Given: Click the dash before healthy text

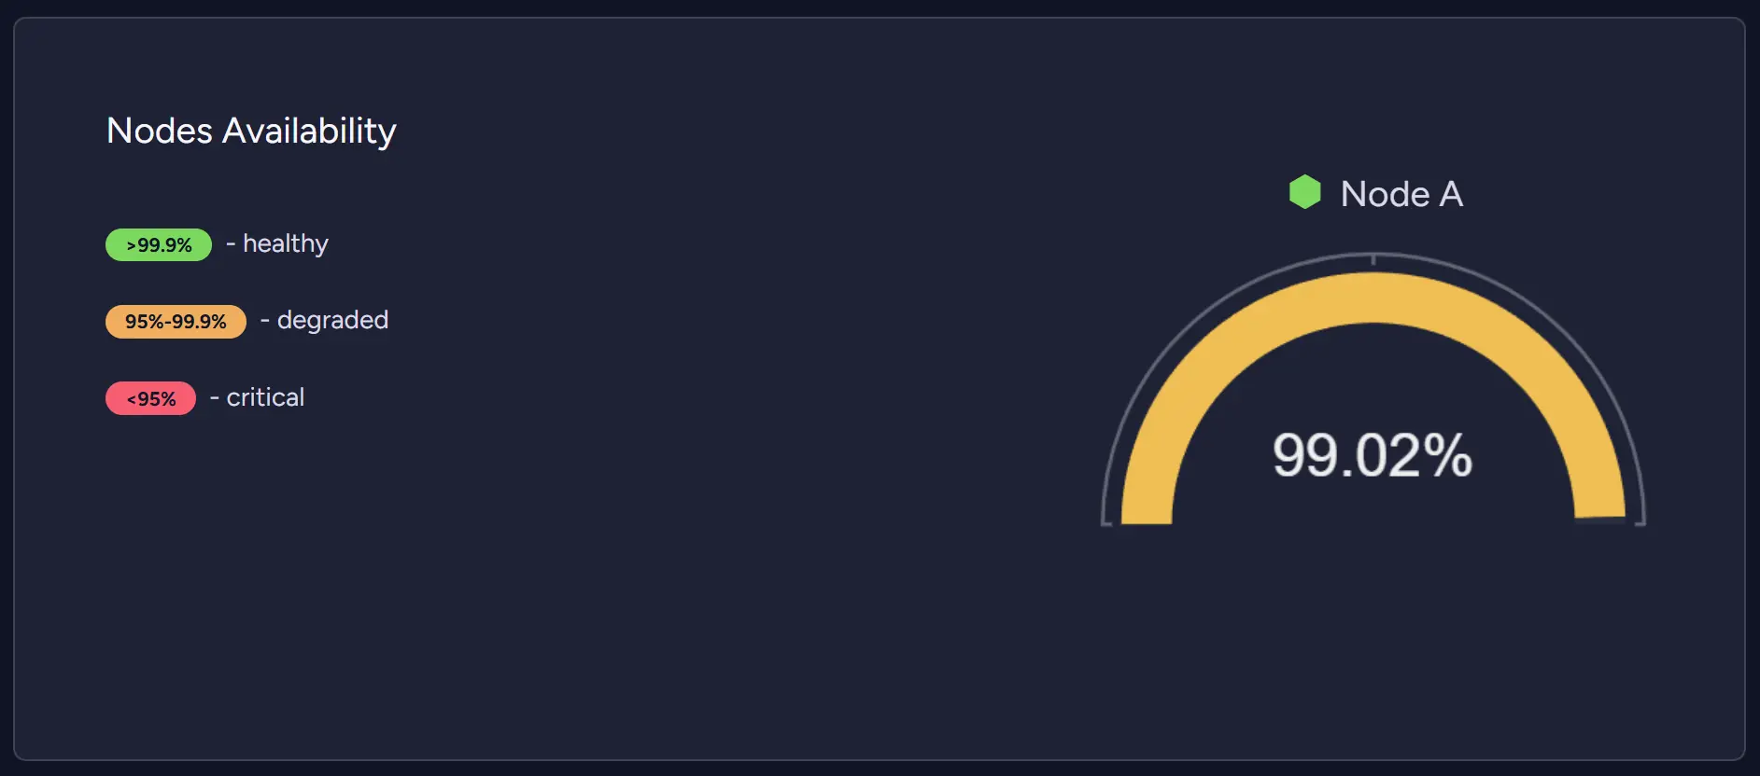Looking at the screenshot, I should coord(231,244).
